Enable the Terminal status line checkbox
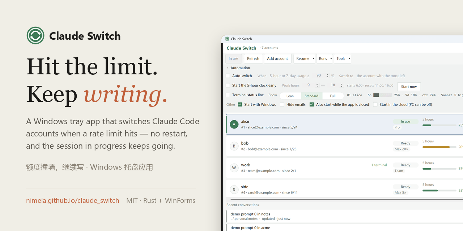Screen dimensions: 463x231 [x=228, y=95]
